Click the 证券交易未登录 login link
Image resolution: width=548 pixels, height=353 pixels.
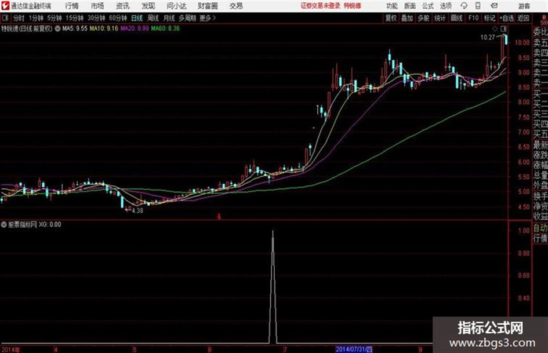pyautogui.click(x=321, y=6)
